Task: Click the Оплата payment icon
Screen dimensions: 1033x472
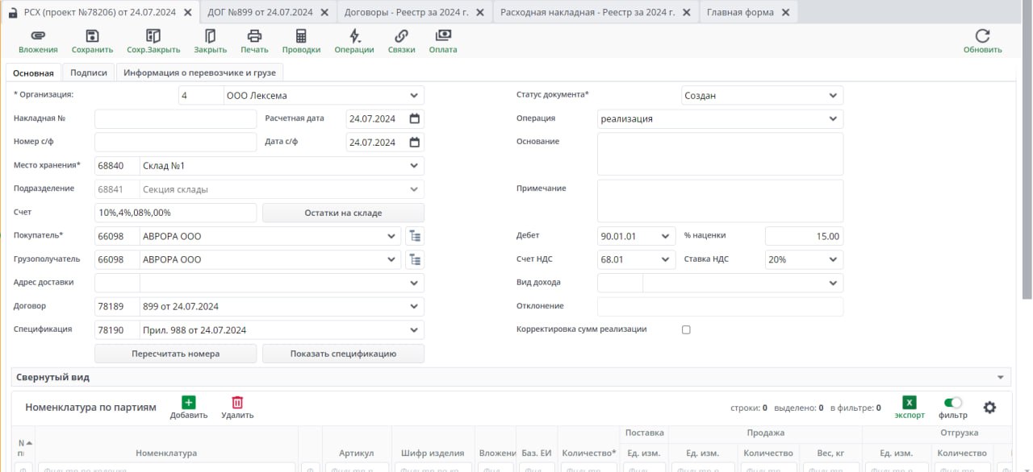Action: pos(442,36)
